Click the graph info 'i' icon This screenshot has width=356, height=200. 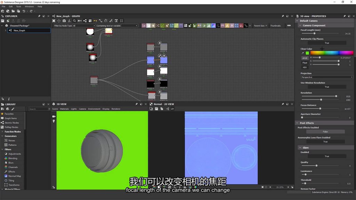click(x=70, y=21)
